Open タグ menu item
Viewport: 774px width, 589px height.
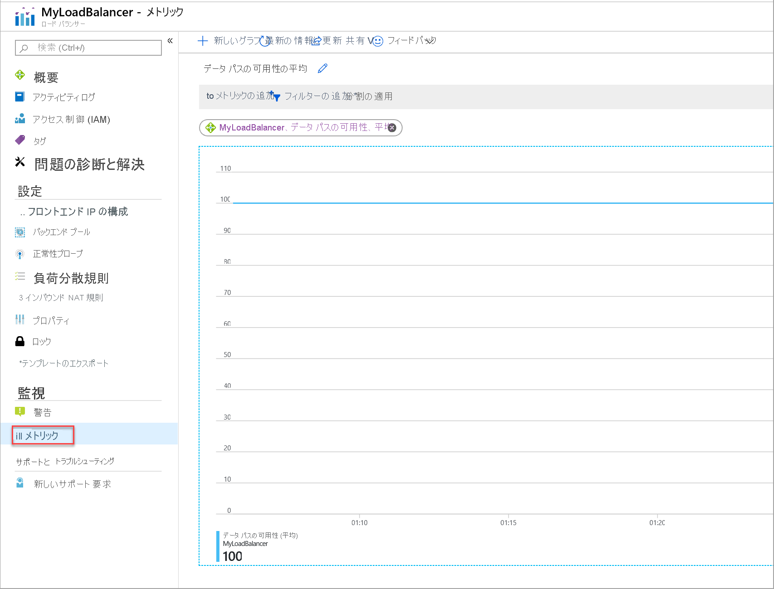pyautogui.click(x=39, y=141)
